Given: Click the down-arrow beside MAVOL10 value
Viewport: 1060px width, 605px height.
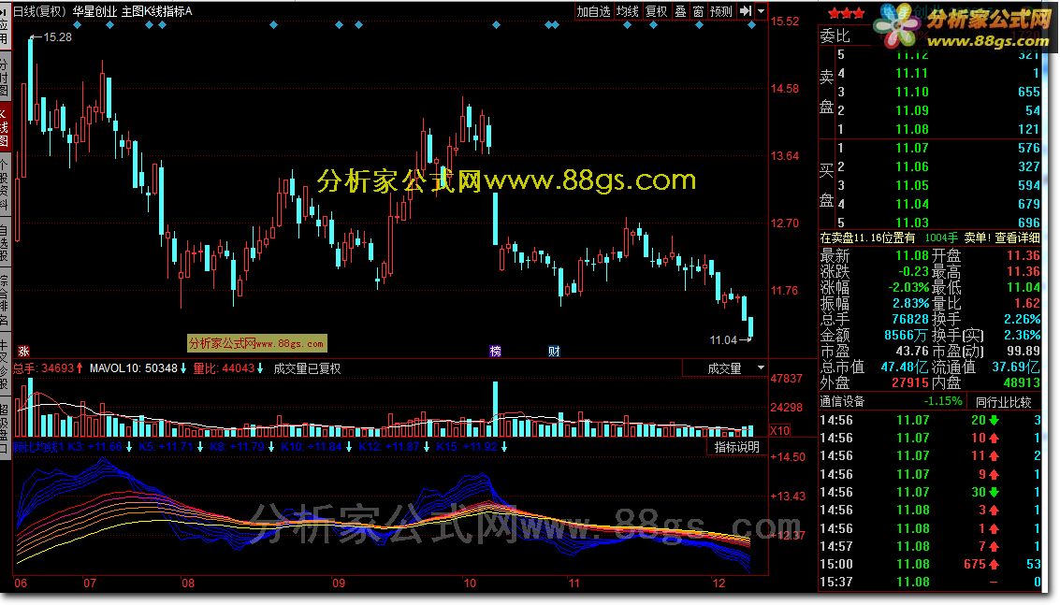Looking at the screenshot, I should click(x=183, y=368).
